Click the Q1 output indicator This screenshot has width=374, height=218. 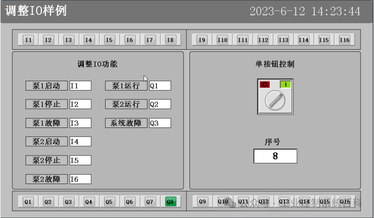tap(28, 202)
